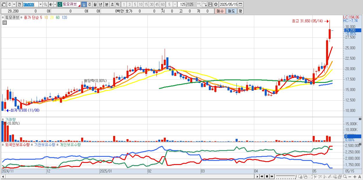Viewport: 363px width, 180px height.
Task: Click the scrollbar right arrow
Action: coord(257,177)
